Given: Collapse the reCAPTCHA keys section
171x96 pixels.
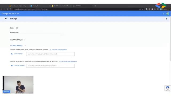Looking at the screenshot, I should [25, 46].
